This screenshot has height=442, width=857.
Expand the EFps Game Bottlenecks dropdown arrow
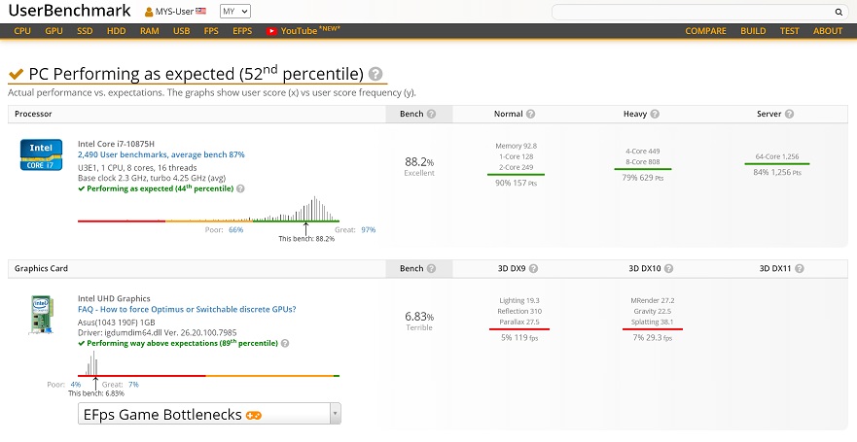(335, 414)
